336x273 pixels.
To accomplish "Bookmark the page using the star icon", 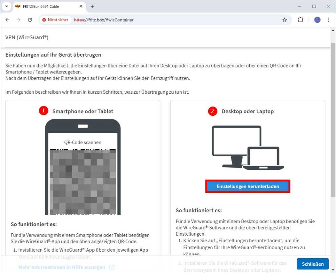I will pyautogui.click(x=284, y=20).
